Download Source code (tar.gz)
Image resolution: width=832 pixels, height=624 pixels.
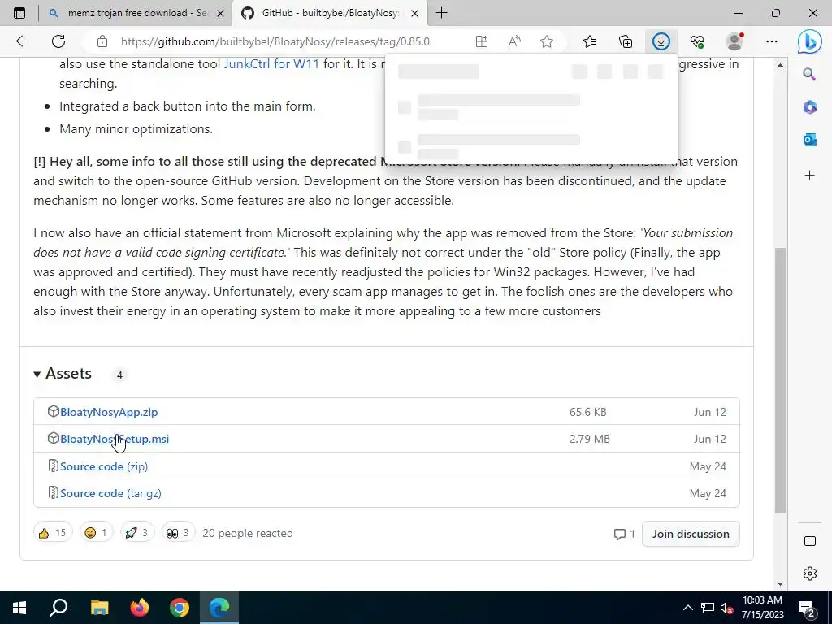tap(110, 493)
